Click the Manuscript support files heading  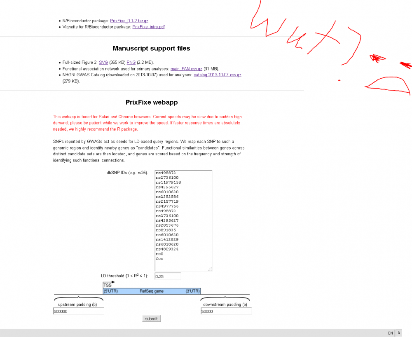[x=152, y=48]
